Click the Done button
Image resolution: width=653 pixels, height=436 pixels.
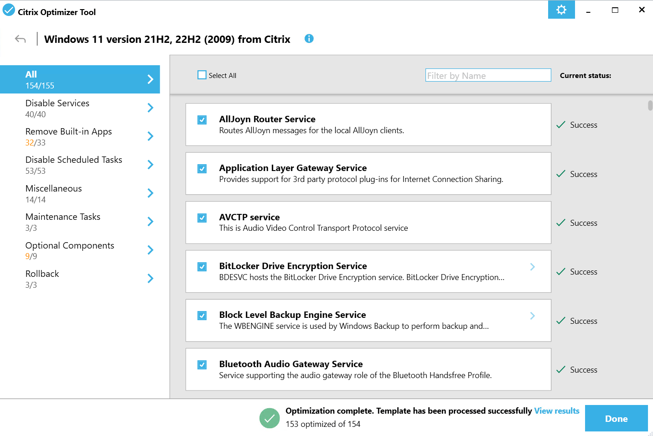616,418
